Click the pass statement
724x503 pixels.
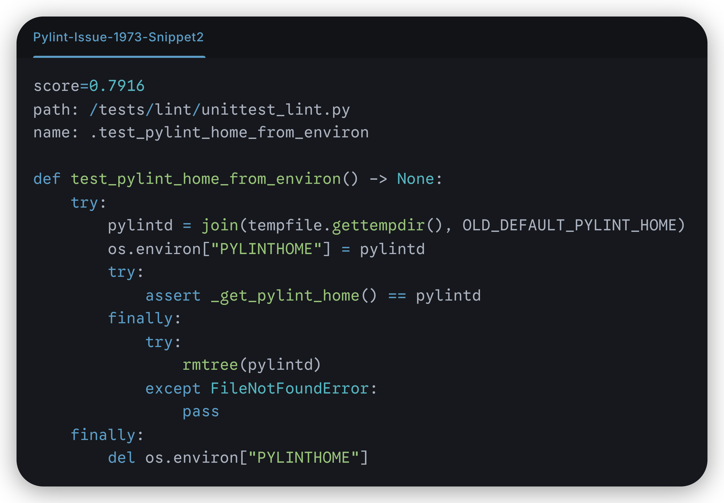point(201,411)
